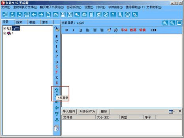Viewport: 184px width, 138px height.
Task: Open the 翻页电子书预览(X) menu
Action: (52, 8)
